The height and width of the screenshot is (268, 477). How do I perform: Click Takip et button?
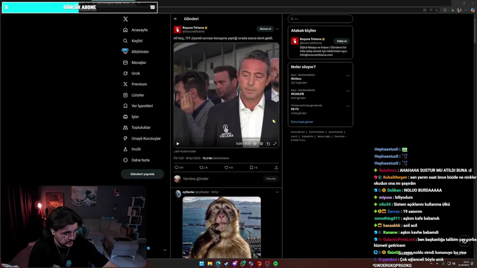click(x=342, y=41)
